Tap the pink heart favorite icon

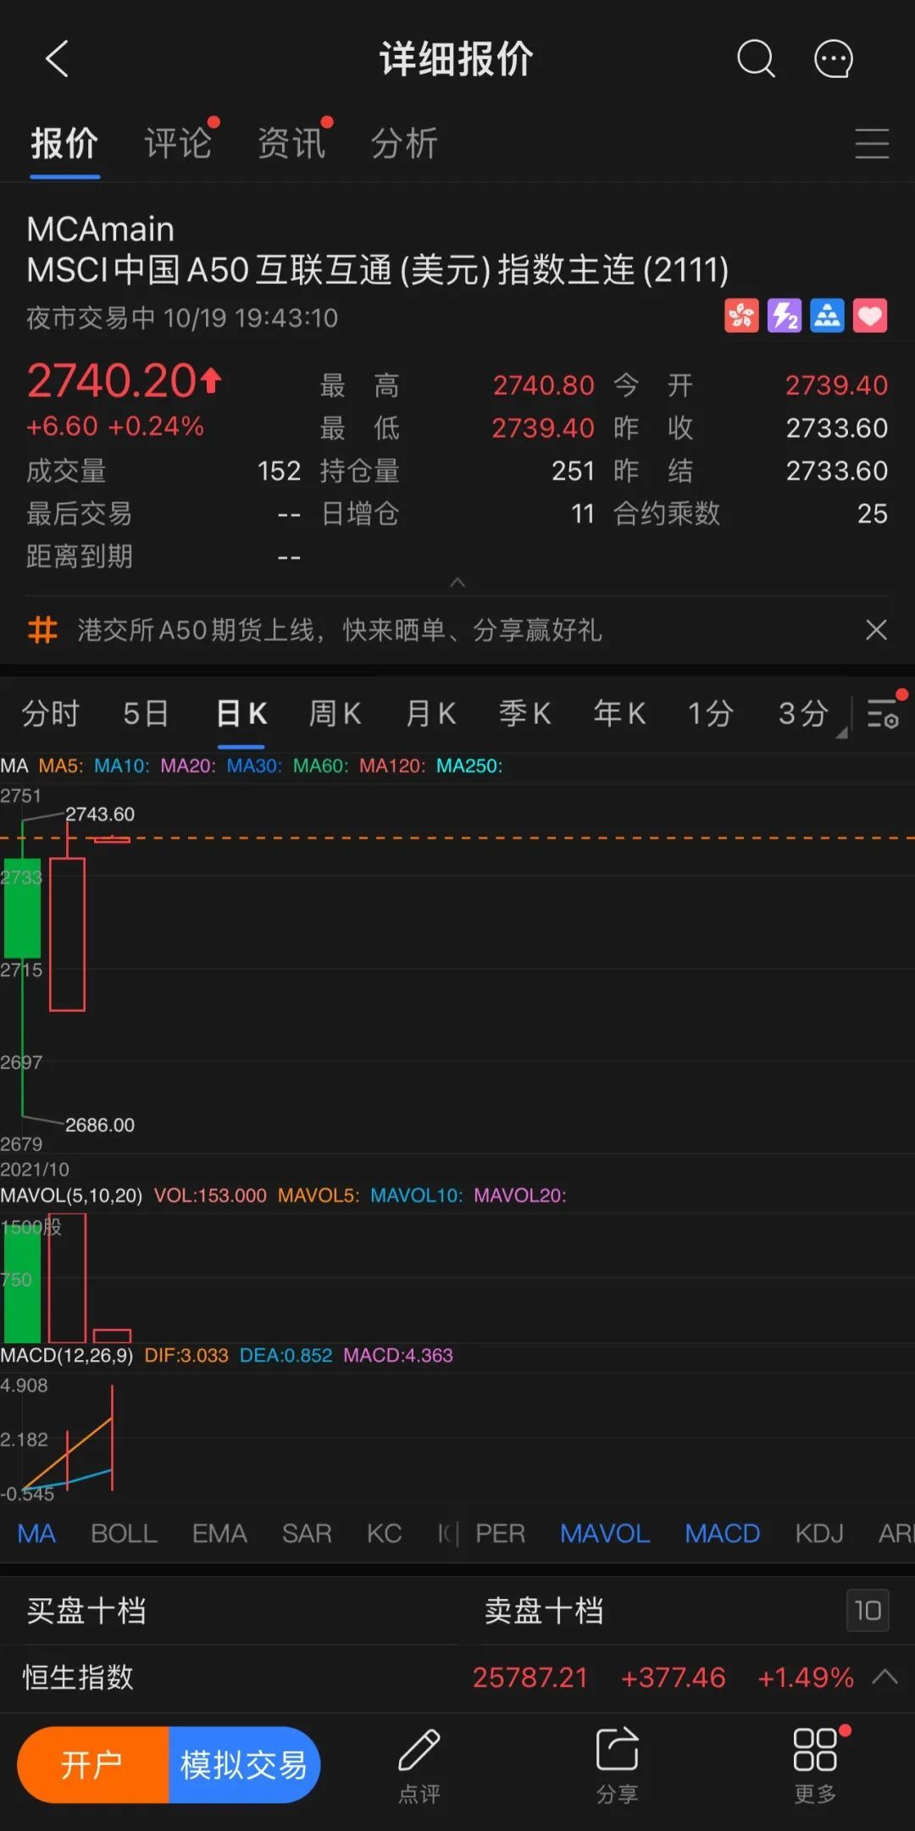[870, 317]
